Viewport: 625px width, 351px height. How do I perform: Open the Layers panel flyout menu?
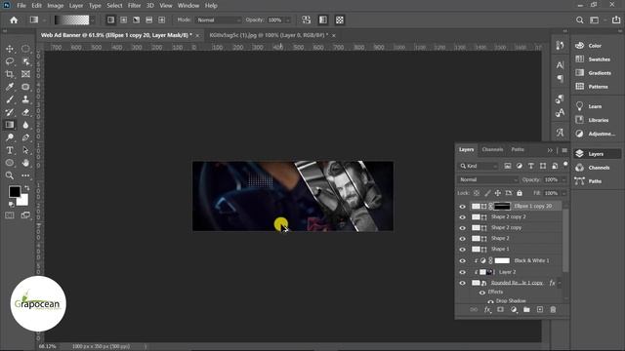tap(564, 150)
